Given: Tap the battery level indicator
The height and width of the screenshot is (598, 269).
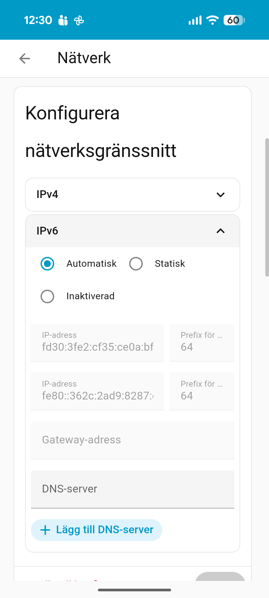Looking at the screenshot, I should [x=234, y=20].
